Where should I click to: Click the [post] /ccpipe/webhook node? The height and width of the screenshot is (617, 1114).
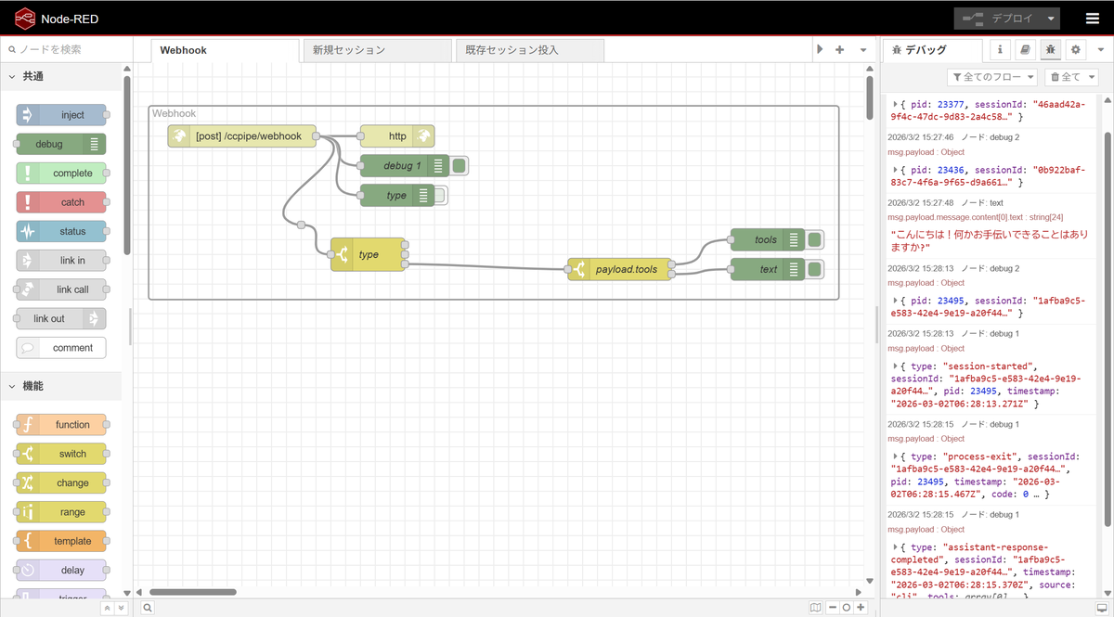pyautogui.click(x=242, y=136)
